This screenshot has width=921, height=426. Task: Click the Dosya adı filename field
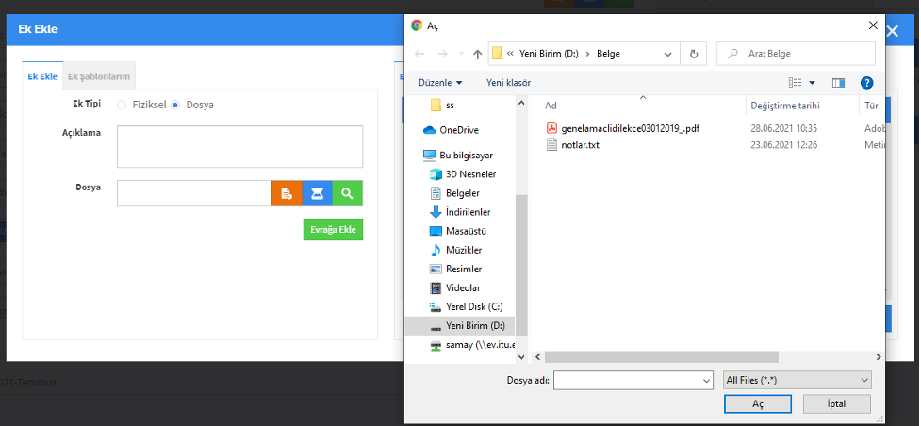[627, 381]
